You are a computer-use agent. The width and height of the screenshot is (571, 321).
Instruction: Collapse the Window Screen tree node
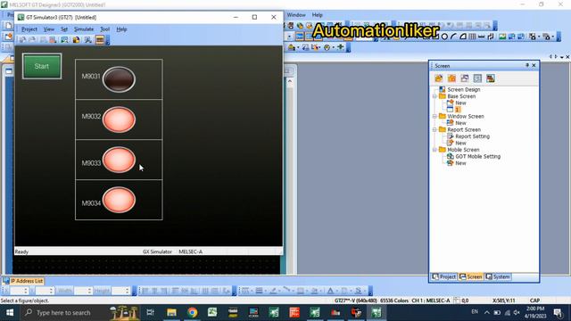point(434,117)
